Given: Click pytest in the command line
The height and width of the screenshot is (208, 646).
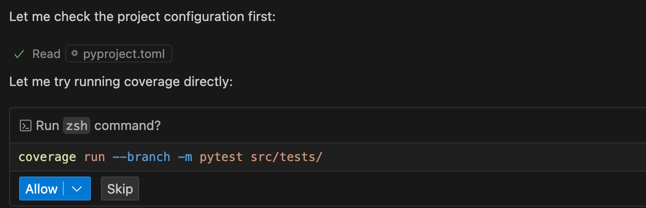Looking at the screenshot, I should tap(221, 157).
